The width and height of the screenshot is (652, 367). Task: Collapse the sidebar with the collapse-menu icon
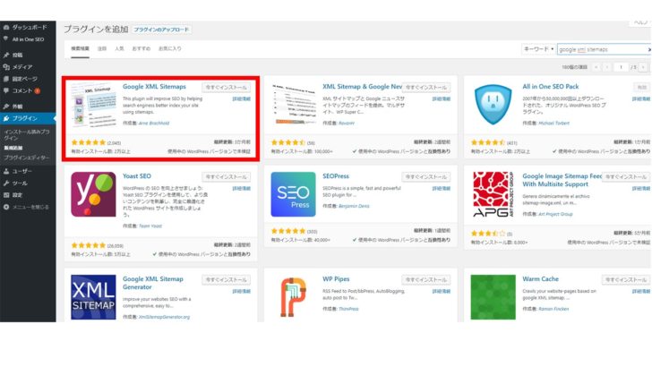point(6,207)
